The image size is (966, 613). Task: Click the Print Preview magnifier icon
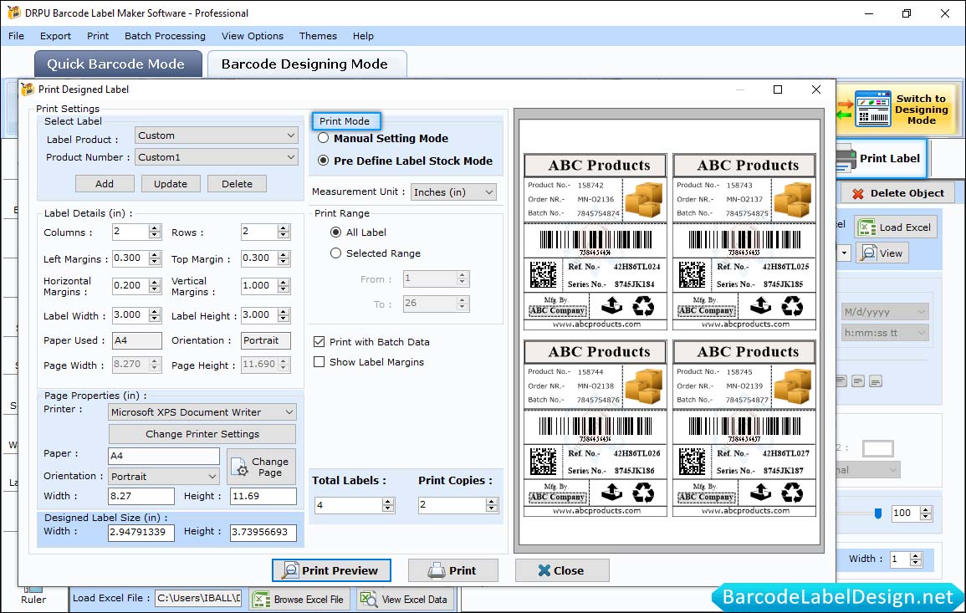289,570
